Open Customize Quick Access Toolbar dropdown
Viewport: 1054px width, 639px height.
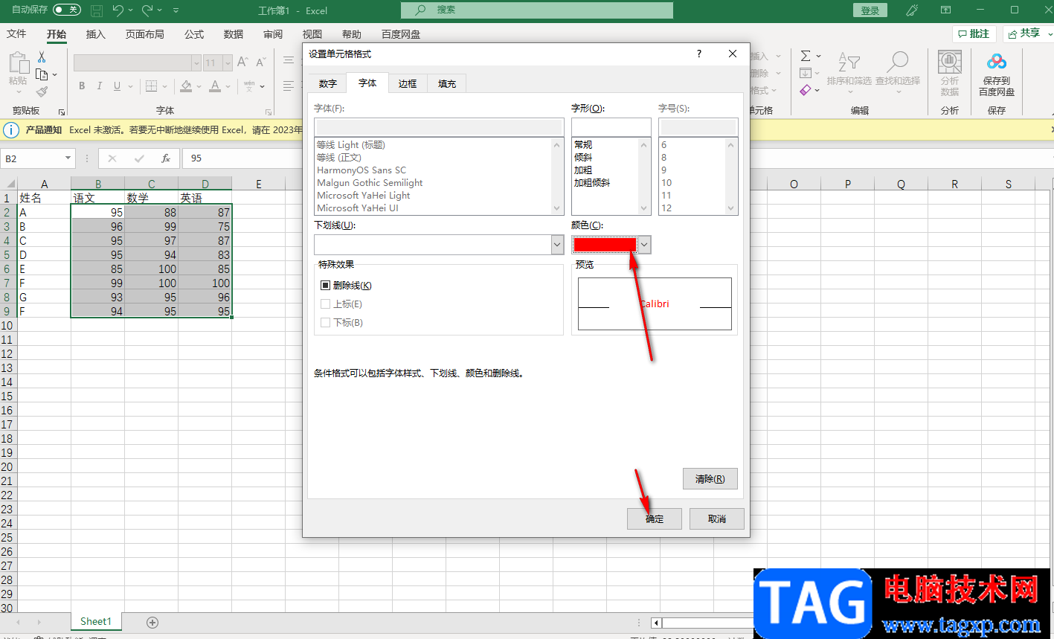pos(176,10)
